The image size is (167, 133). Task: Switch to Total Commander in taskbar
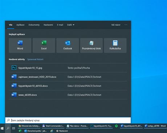[x=53, y=126]
